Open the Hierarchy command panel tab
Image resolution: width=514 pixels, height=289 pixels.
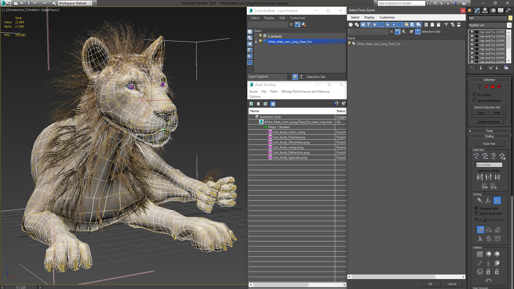[x=485, y=10]
